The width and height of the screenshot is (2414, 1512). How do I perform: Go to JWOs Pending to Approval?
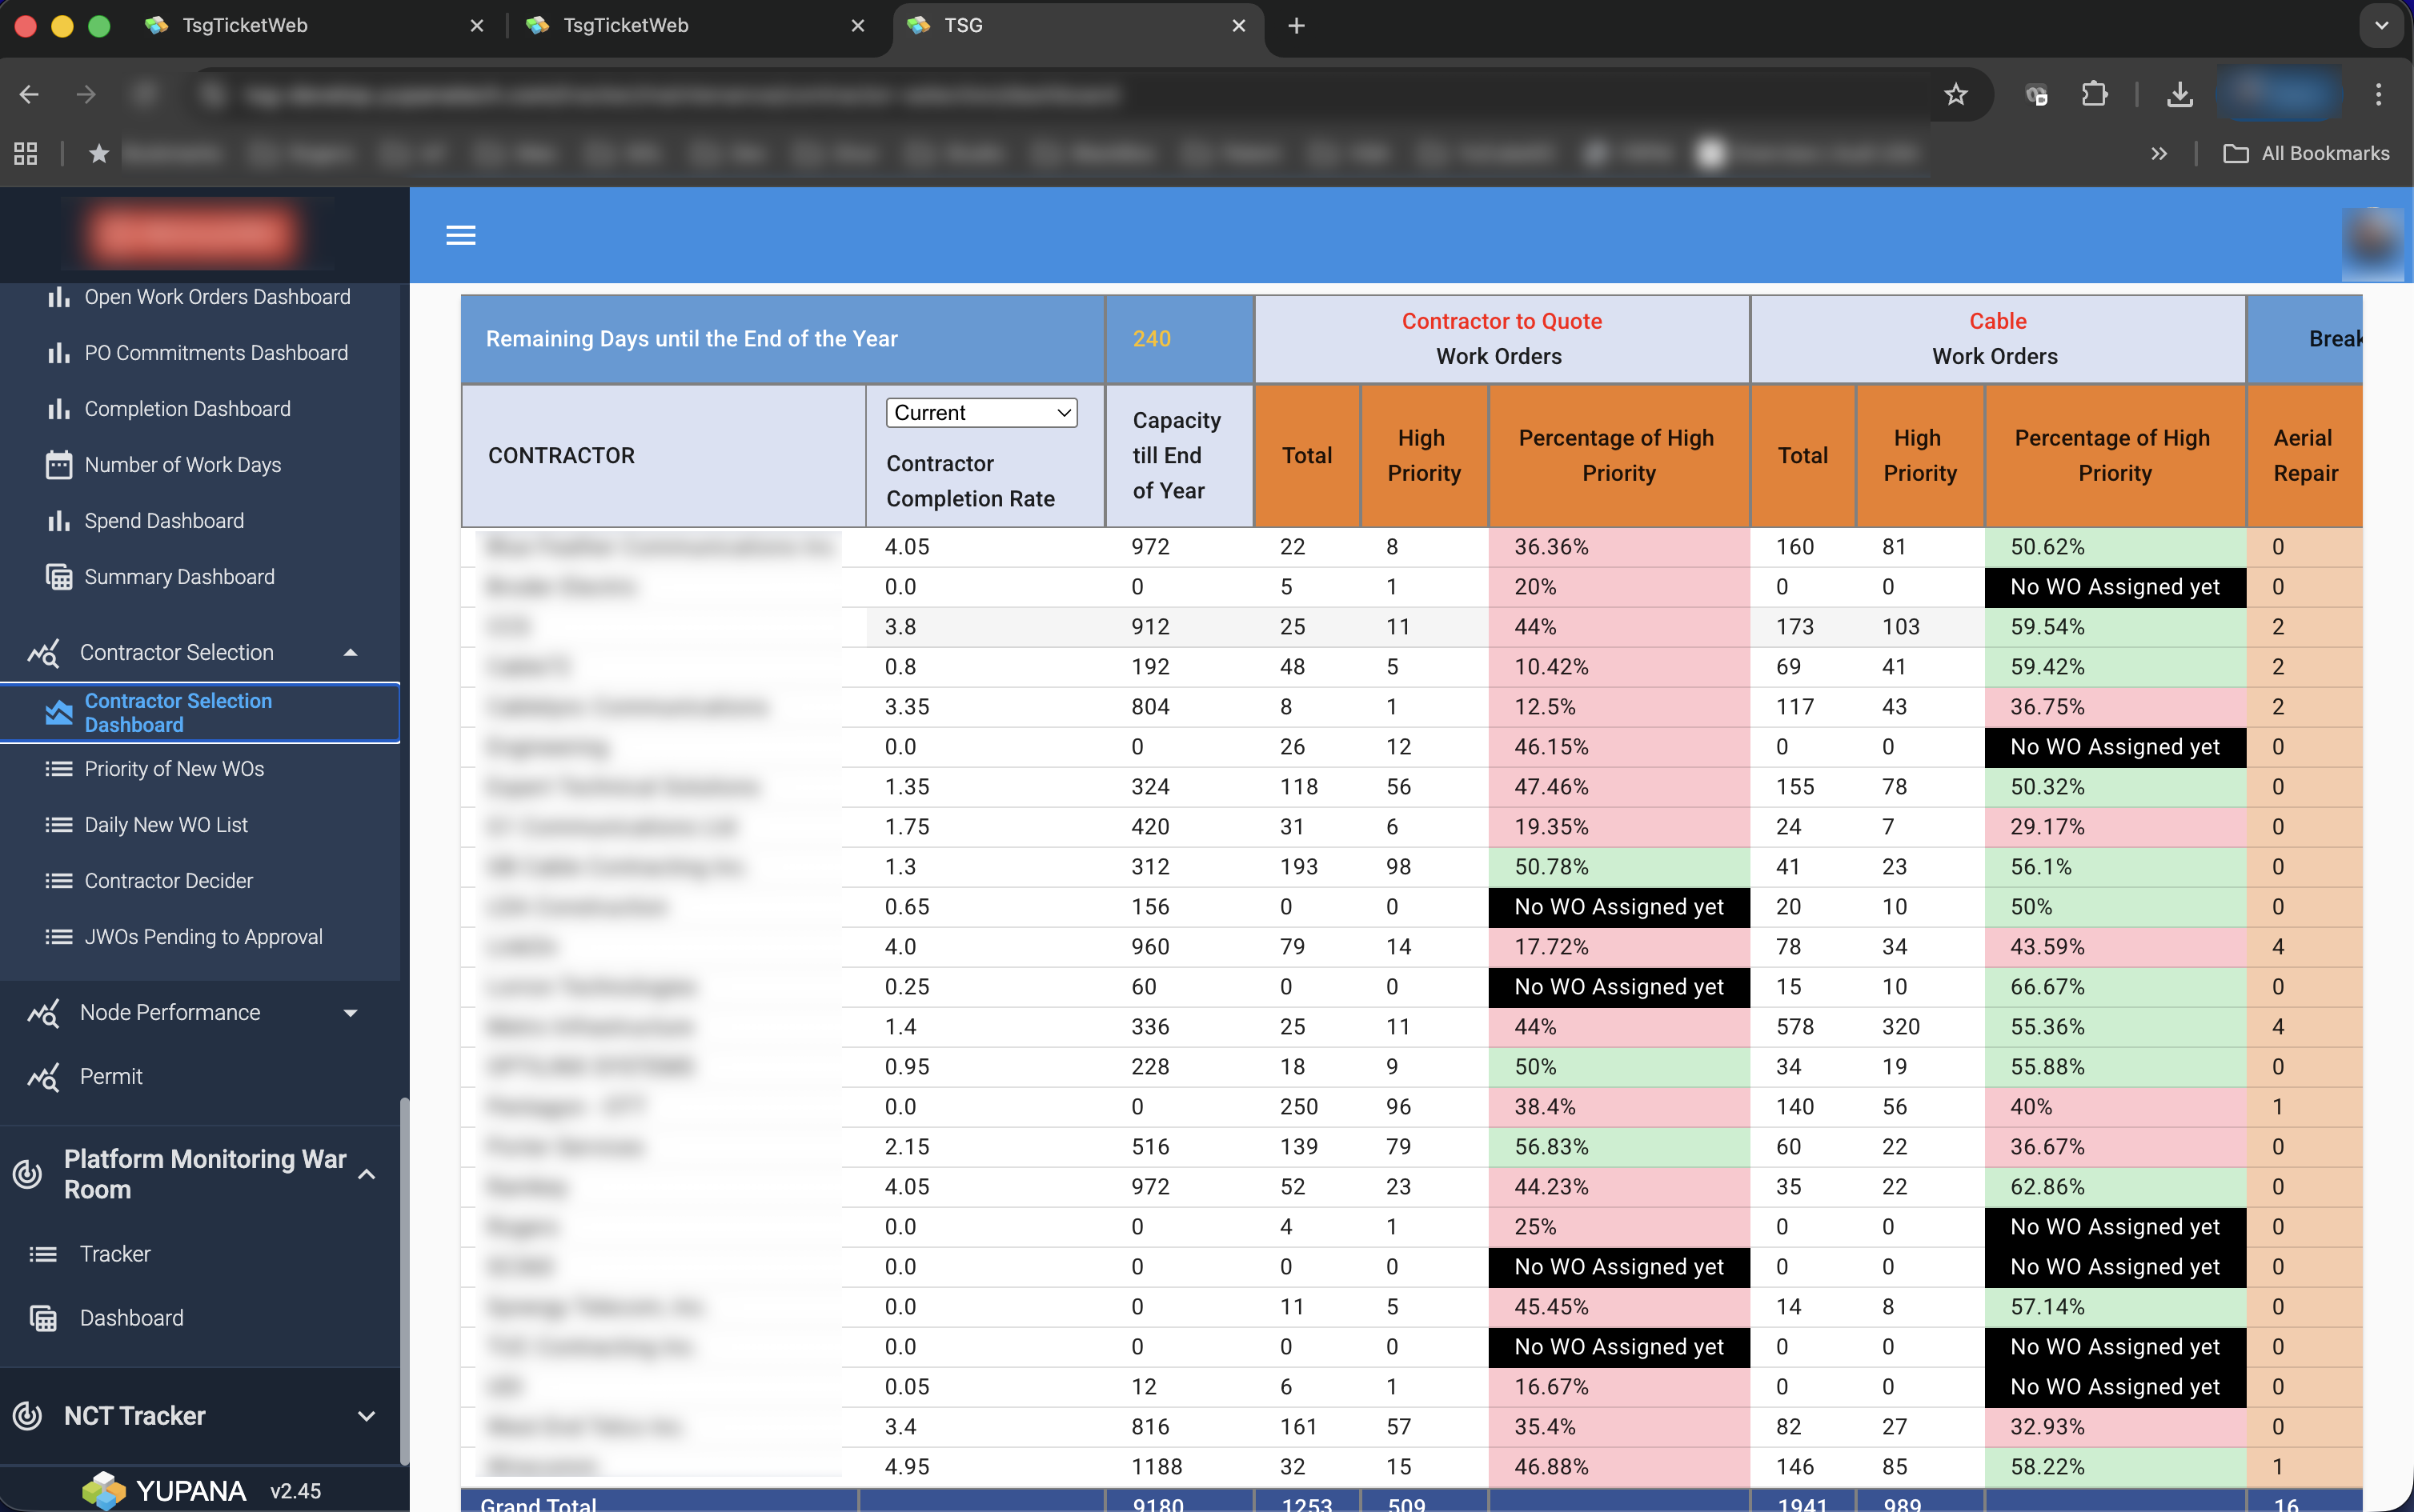pyautogui.click(x=203, y=937)
